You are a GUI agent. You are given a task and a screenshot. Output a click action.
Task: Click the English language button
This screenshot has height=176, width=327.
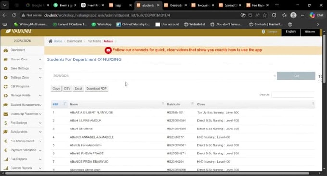[291, 32]
